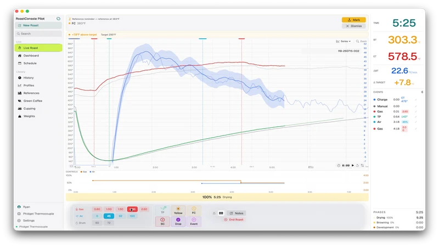Open the chart Zoom control
Image resolution: width=439 pixels, height=247 pixels.
361,41
